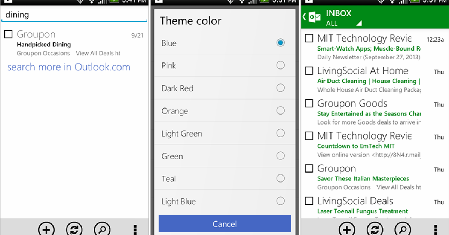449x235 pixels.
Task: Click the Outlook logo in the inbox header
Action: pos(314,17)
